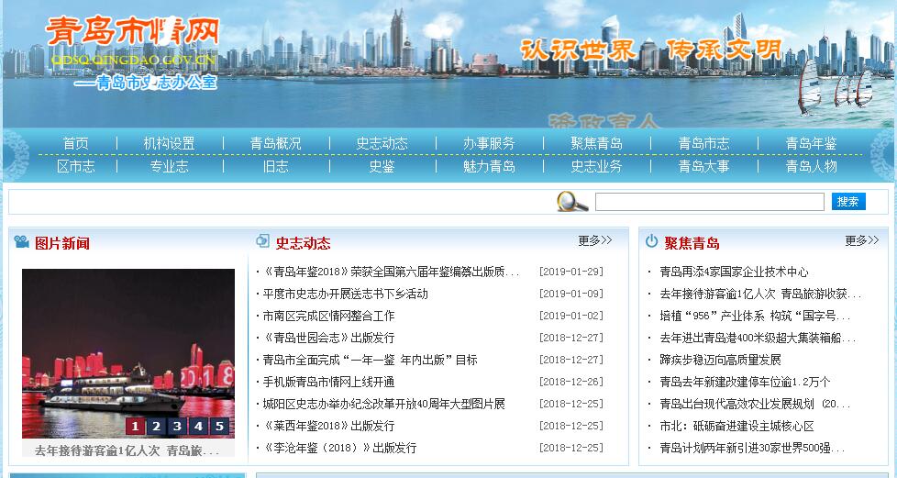Click the QDSQ.QINGDAO.GOV.CN banner text
Viewport: 897px width, 478px height.
(x=133, y=60)
